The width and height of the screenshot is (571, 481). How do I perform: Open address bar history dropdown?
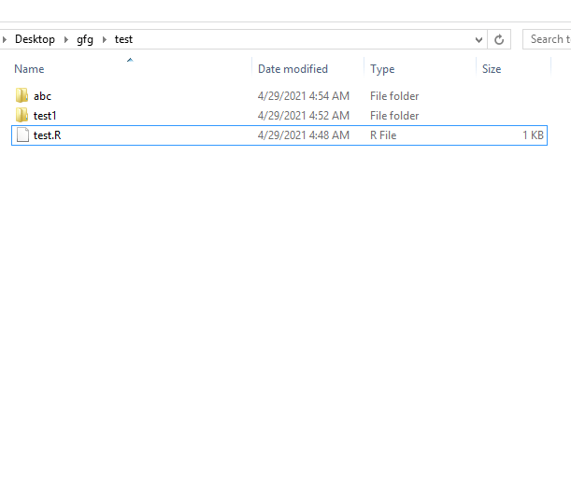[x=478, y=39]
